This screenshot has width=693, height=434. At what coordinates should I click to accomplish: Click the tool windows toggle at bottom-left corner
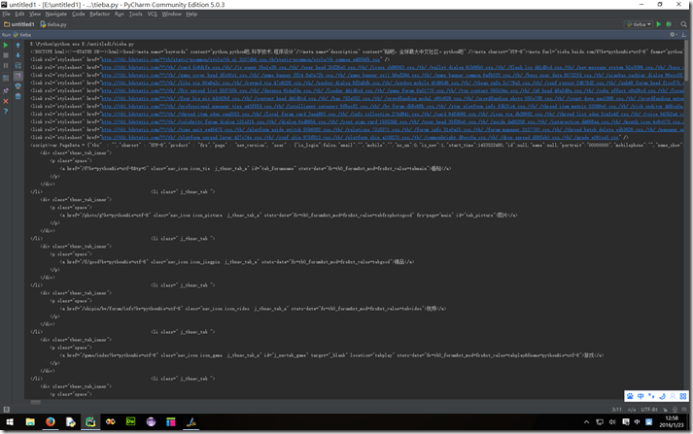[6, 410]
